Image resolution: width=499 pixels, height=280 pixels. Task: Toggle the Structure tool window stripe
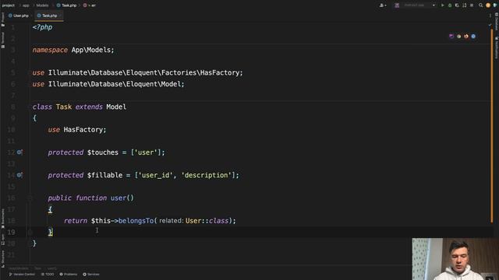[x=3, y=258]
